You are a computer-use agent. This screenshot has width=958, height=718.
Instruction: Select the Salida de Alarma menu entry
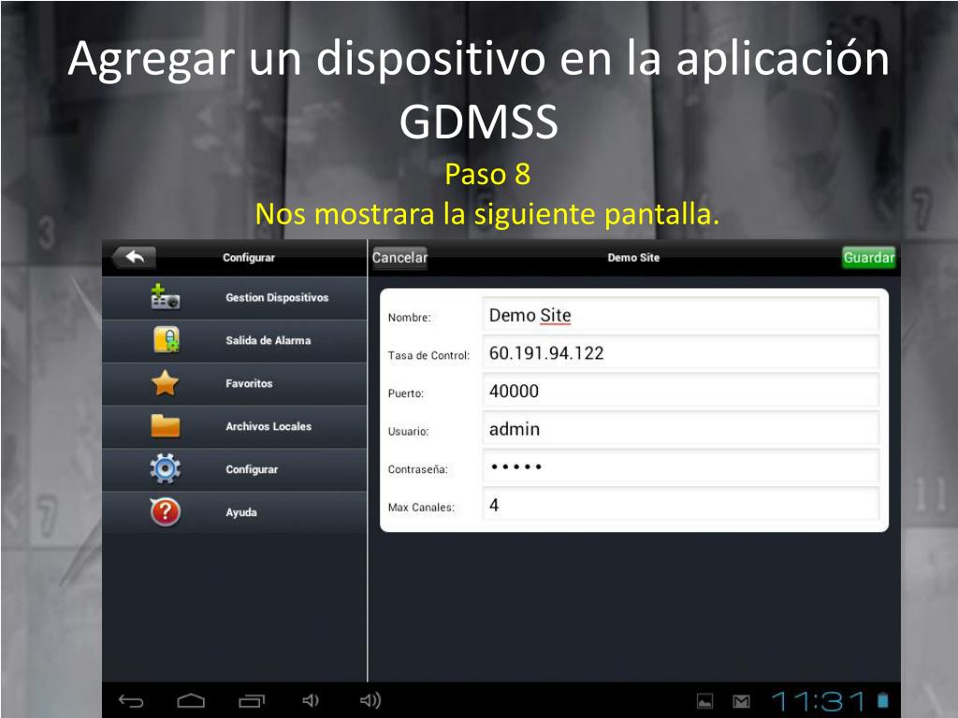pyautogui.click(x=235, y=340)
